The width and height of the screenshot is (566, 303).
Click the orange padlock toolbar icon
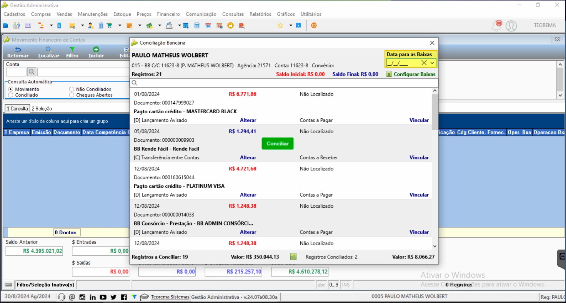click(x=230, y=25)
